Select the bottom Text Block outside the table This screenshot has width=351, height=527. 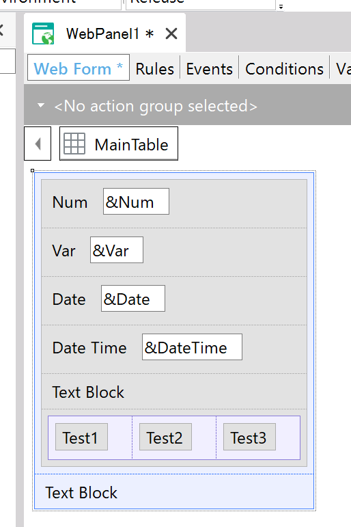(x=81, y=493)
